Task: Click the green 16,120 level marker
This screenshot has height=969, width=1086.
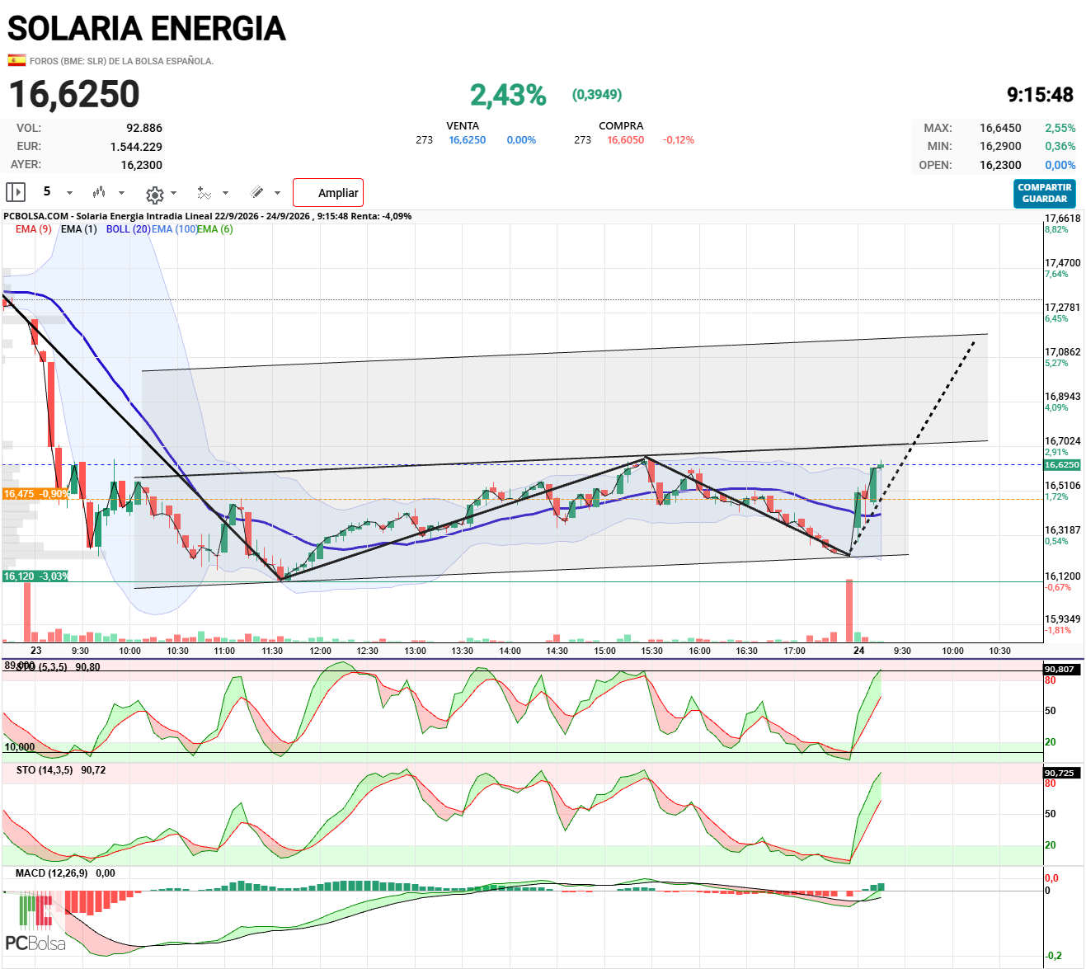Action: (36, 576)
